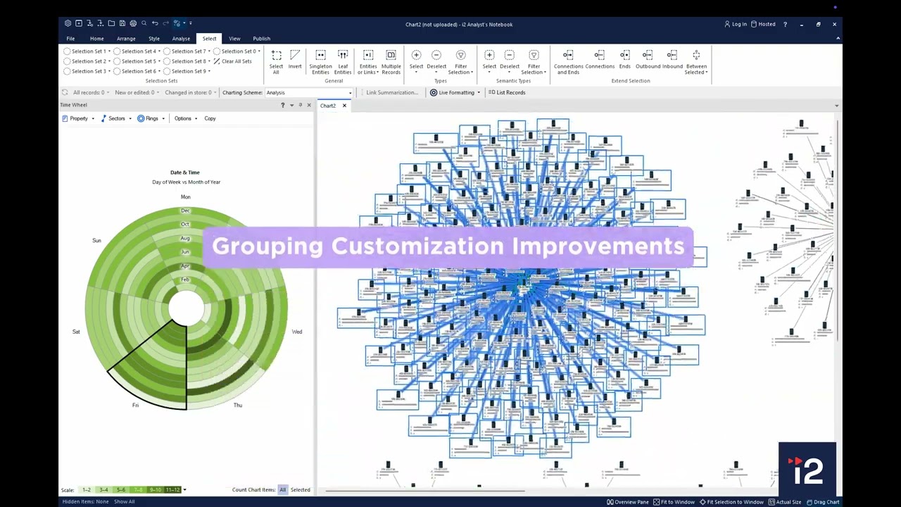Click the 11–12 scale color swatch
The height and width of the screenshot is (507, 901).
(173, 489)
